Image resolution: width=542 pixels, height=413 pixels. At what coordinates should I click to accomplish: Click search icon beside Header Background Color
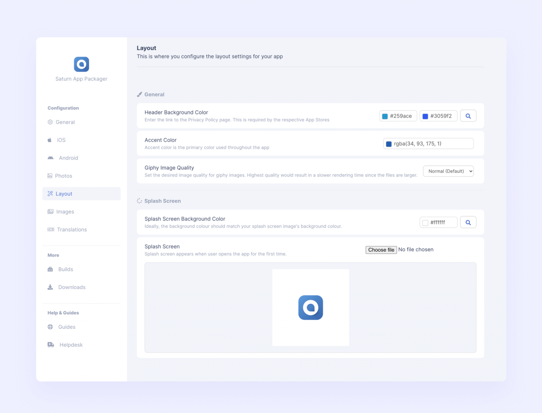(x=468, y=116)
